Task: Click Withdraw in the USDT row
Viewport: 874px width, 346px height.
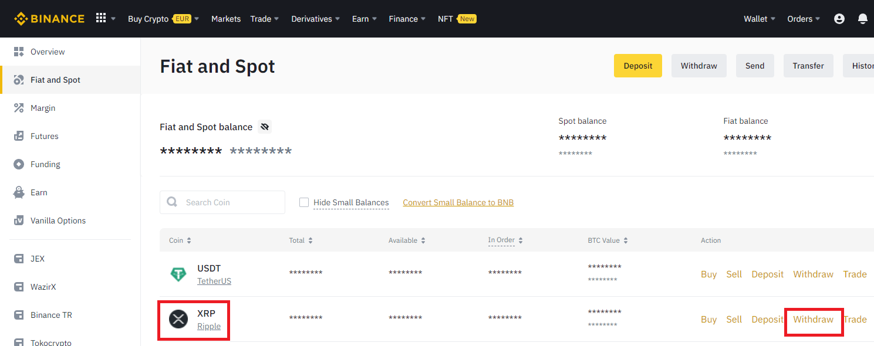Action: pyautogui.click(x=814, y=274)
